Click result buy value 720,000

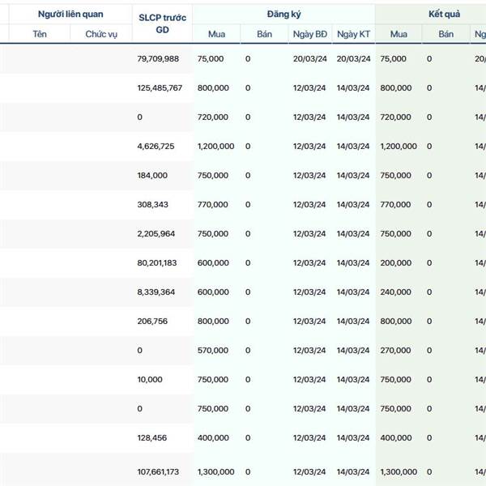click(x=395, y=117)
